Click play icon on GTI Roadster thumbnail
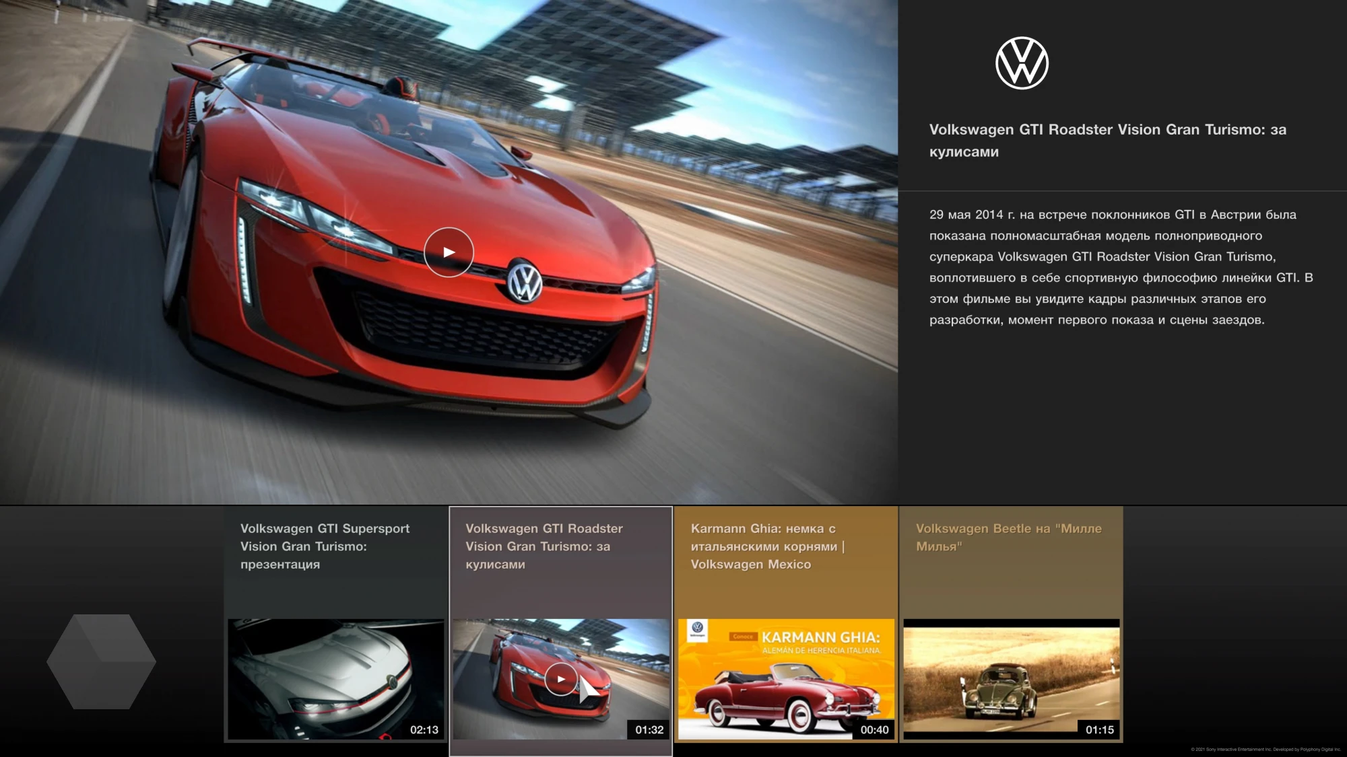The image size is (1347, 757). pos(561,679)
